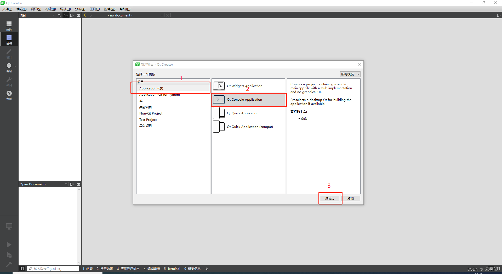Viewport: 502px width, 274px height.
Task: Close the New Project dialog
Action: [360, 64]
